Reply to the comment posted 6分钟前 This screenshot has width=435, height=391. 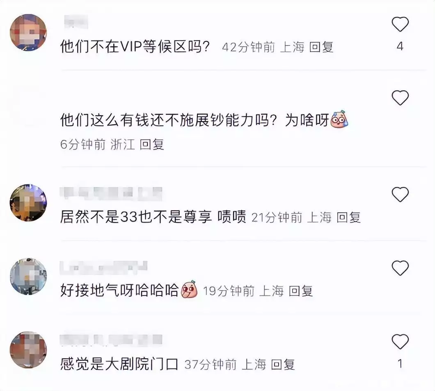point(152,144)
